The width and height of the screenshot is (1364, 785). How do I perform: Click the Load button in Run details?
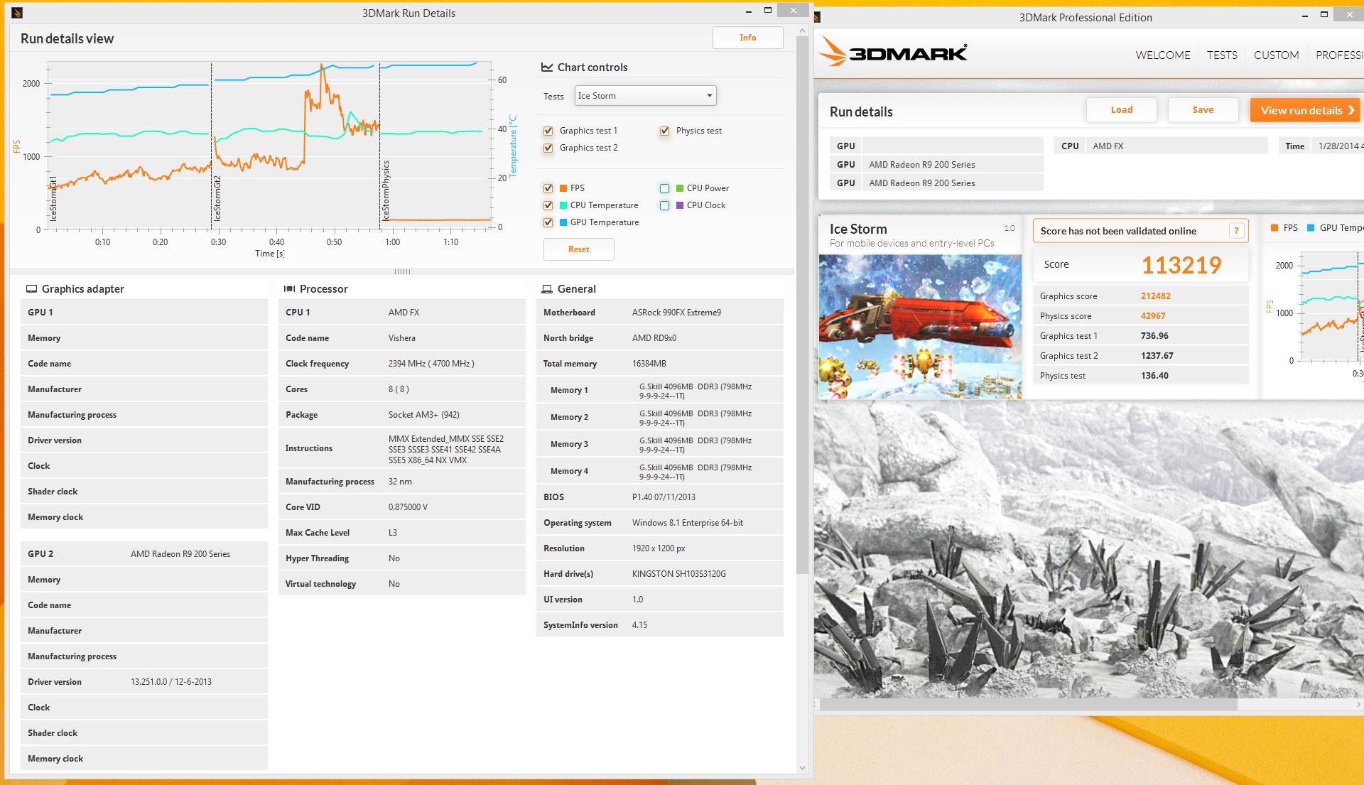click(1121, 110)
